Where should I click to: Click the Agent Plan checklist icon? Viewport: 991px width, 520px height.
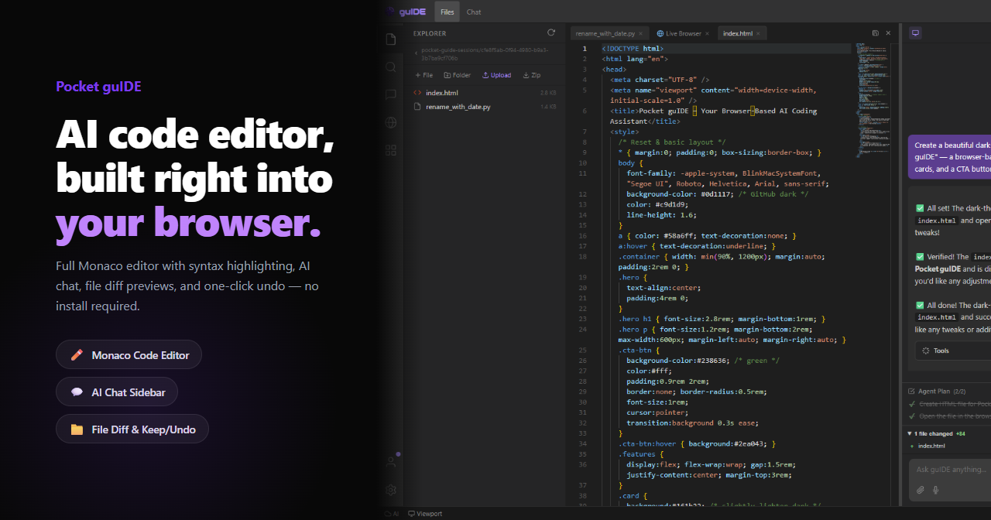[912, 392]
